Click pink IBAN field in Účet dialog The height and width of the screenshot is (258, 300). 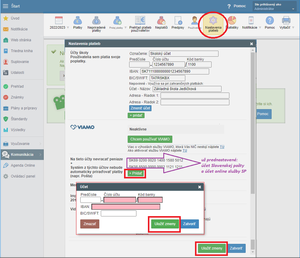(126, 207)
